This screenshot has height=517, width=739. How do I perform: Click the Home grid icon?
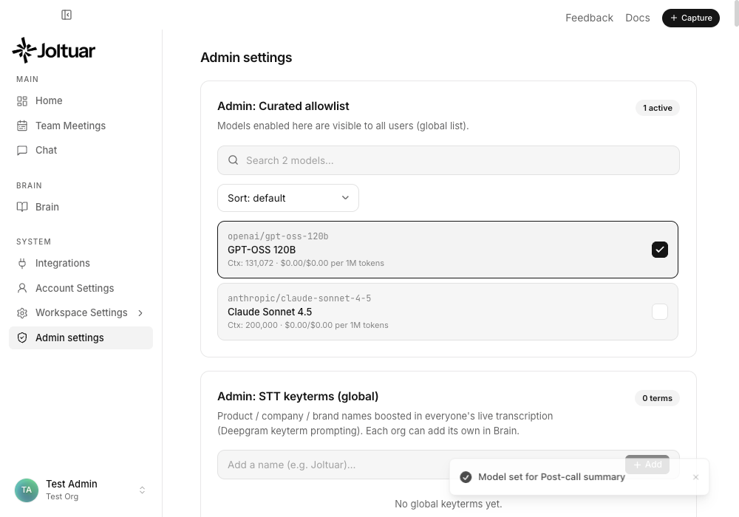[22, 100]
